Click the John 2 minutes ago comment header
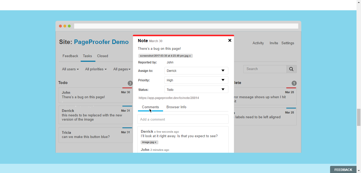Image resolution: width=361 pixels, height=173 pixels. click(155, 150)
